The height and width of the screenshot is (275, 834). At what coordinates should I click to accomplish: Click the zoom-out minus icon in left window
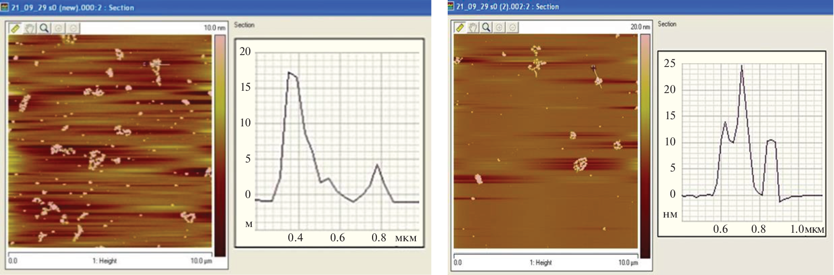tap(73, 28)
